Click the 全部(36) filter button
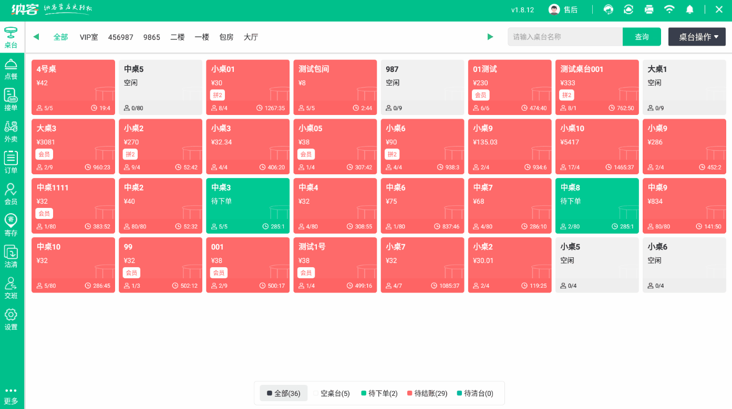This screenshot has width=732, height=409. pos(283,393)
